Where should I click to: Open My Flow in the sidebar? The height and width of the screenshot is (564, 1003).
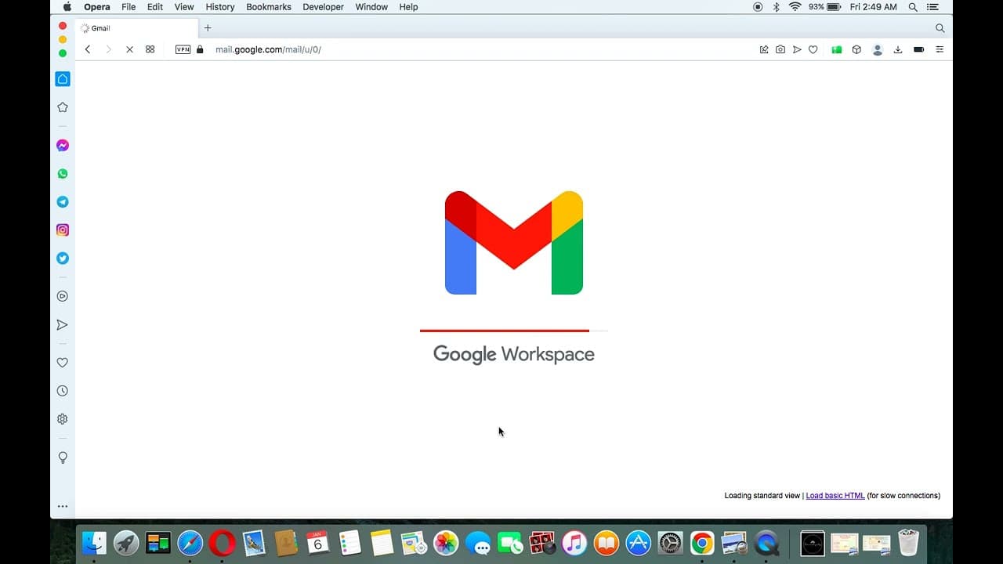[x=63, y=325]
